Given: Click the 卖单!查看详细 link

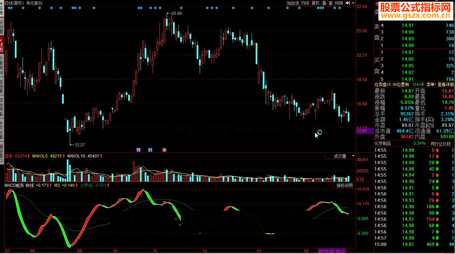Looking at the screenshot, I should pyautogui.click(x=440, y=84).
